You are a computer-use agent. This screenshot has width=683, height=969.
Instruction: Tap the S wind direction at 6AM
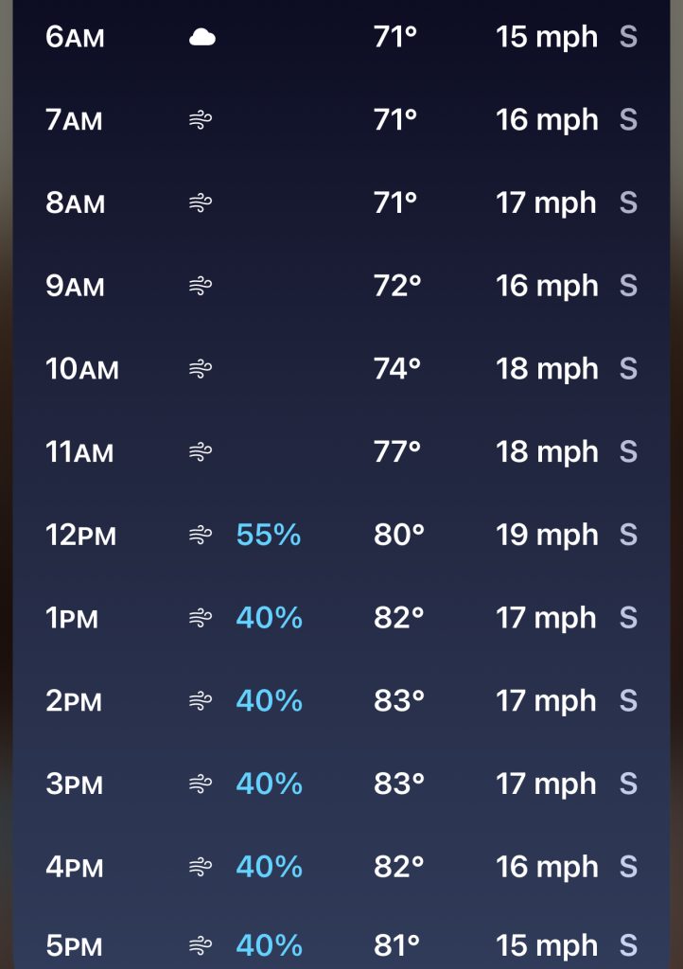pos(628,38)
